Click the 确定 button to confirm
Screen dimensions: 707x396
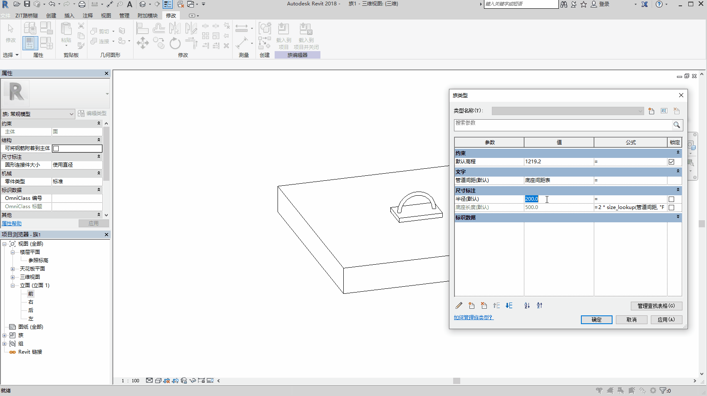596,320
